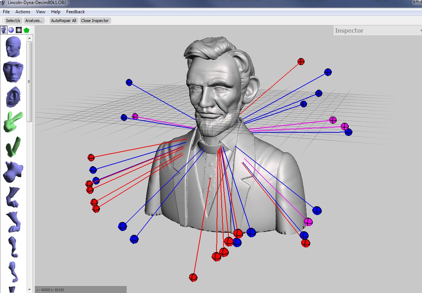
Task: Select the green two-finger hand part
Action: pos(13,147)
